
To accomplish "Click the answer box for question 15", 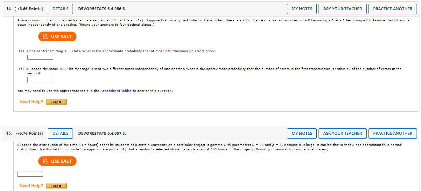I will click(30, 174).
